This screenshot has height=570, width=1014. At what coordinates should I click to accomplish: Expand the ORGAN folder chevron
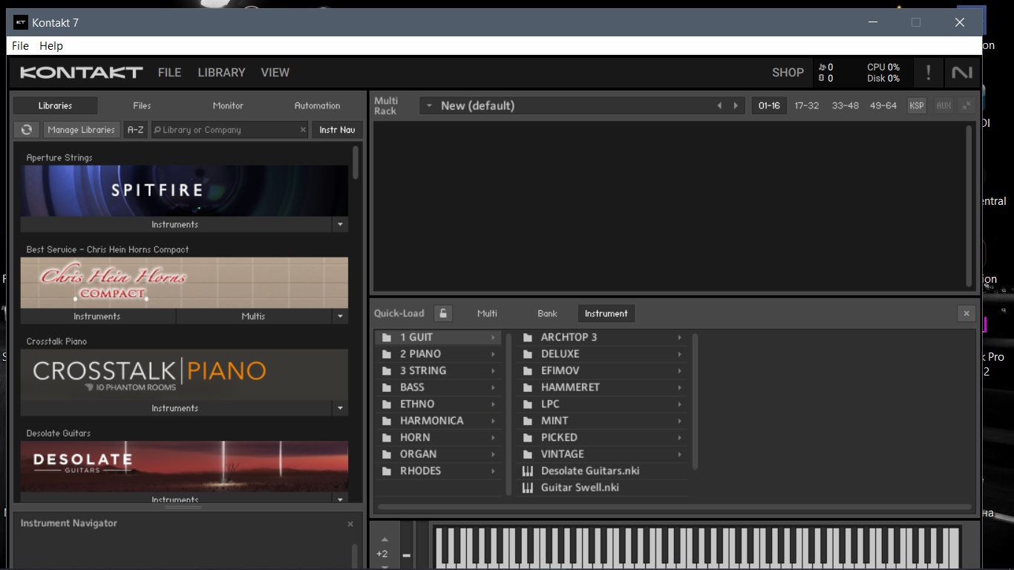(493, 454)
